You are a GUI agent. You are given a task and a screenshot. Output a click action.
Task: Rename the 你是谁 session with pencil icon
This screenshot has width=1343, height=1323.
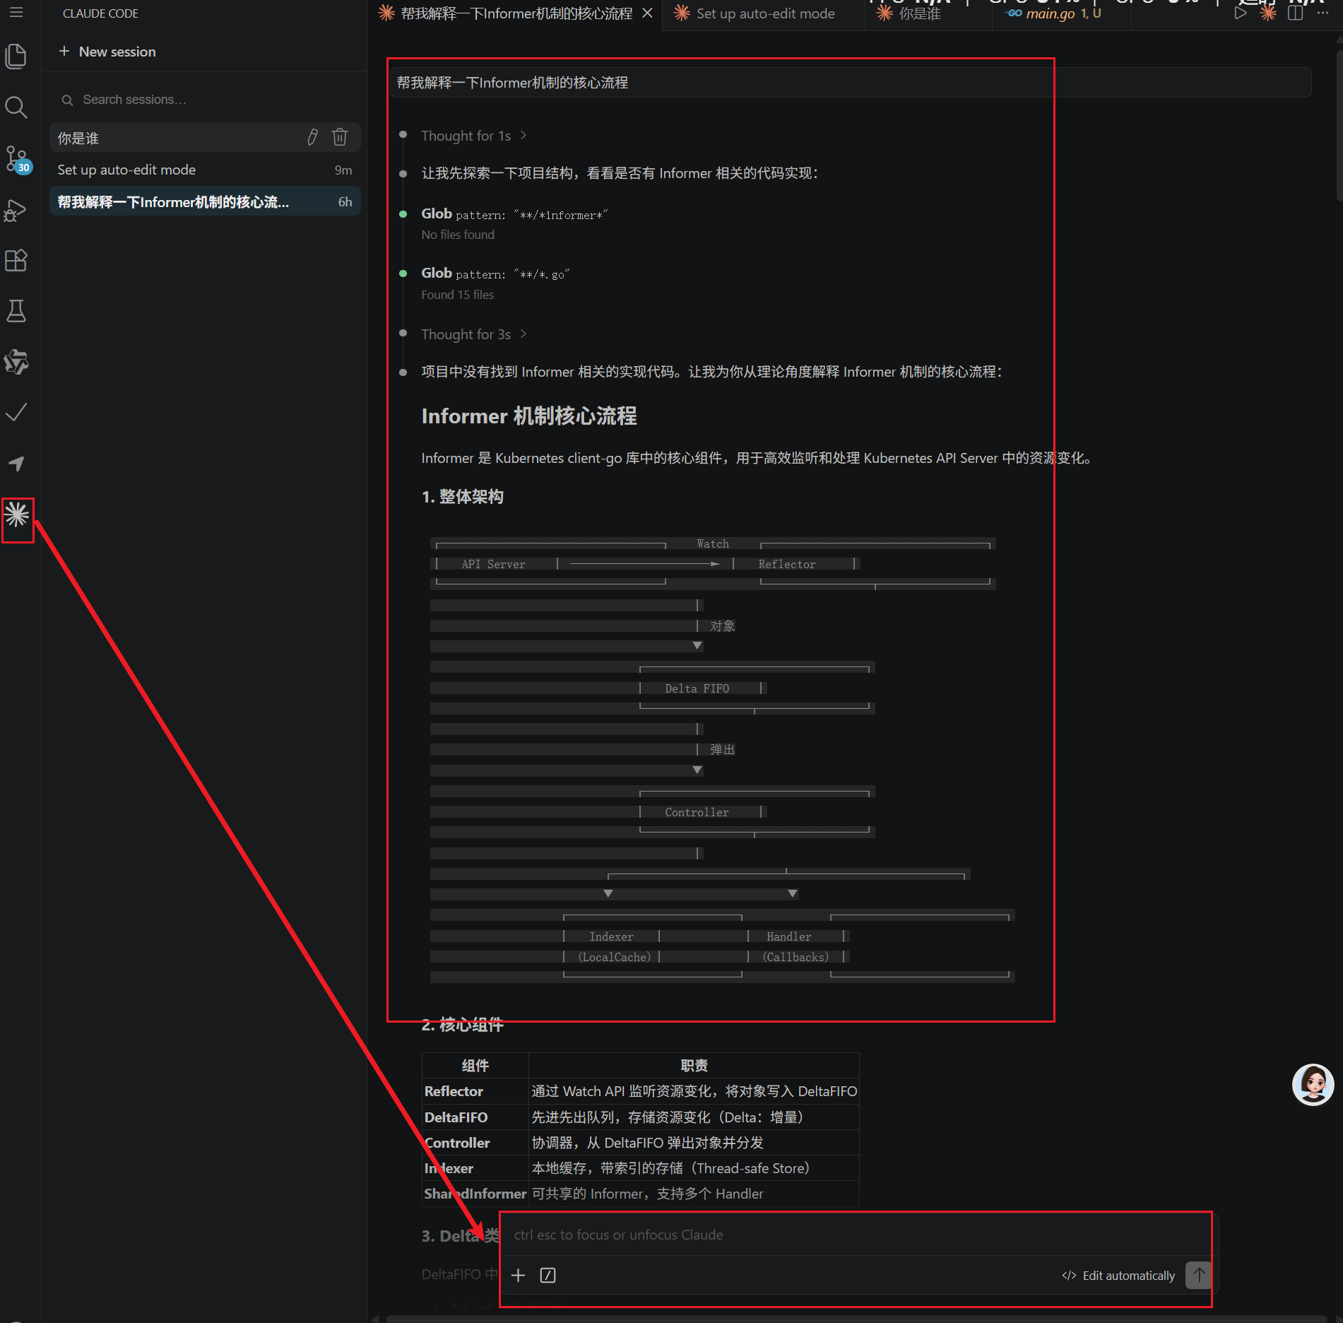pos(312,137)
